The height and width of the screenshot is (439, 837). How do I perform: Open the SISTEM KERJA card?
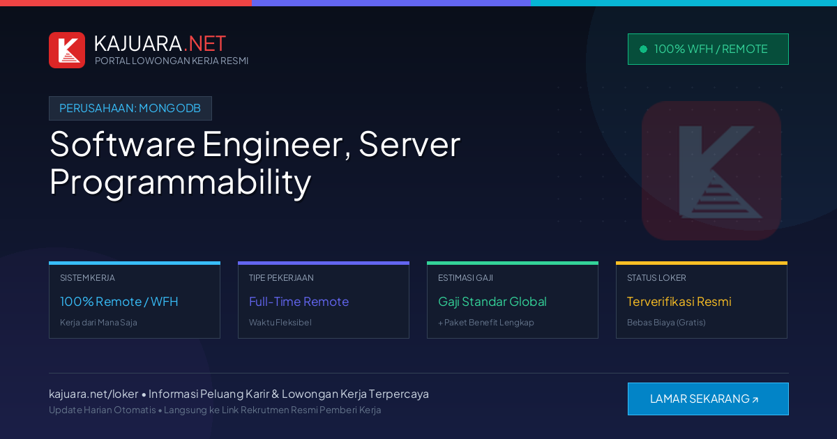(135, 300)
